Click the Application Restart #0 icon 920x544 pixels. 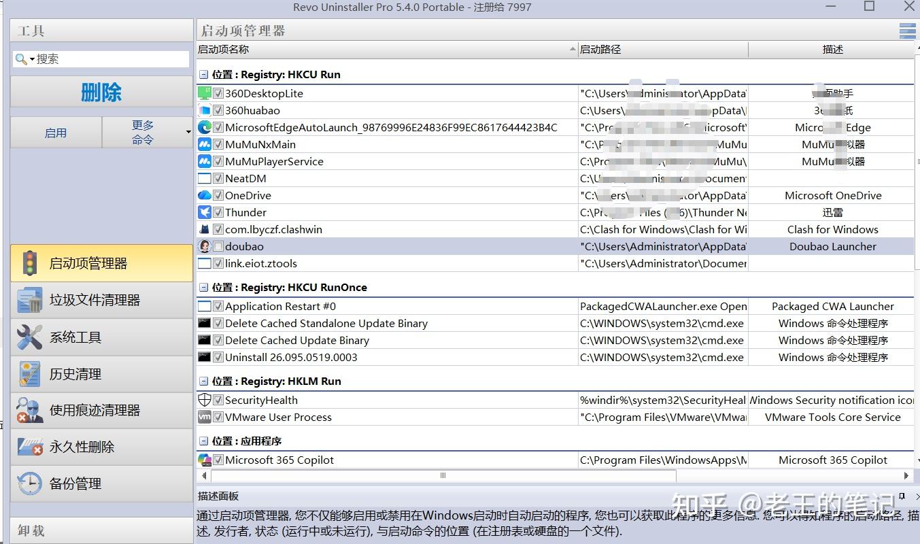[204, 306]
